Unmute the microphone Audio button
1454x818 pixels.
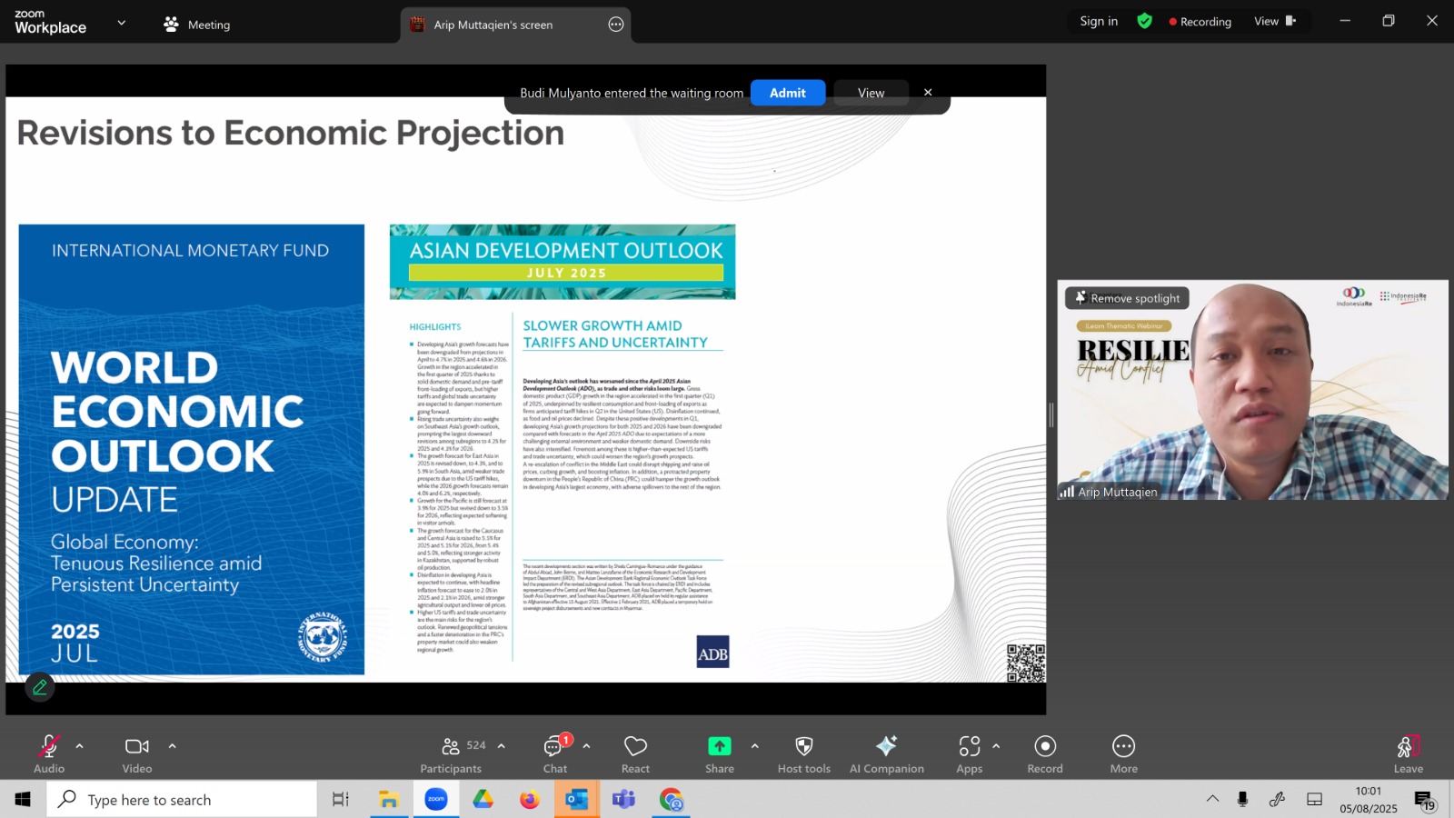click(x=49, y=754)
